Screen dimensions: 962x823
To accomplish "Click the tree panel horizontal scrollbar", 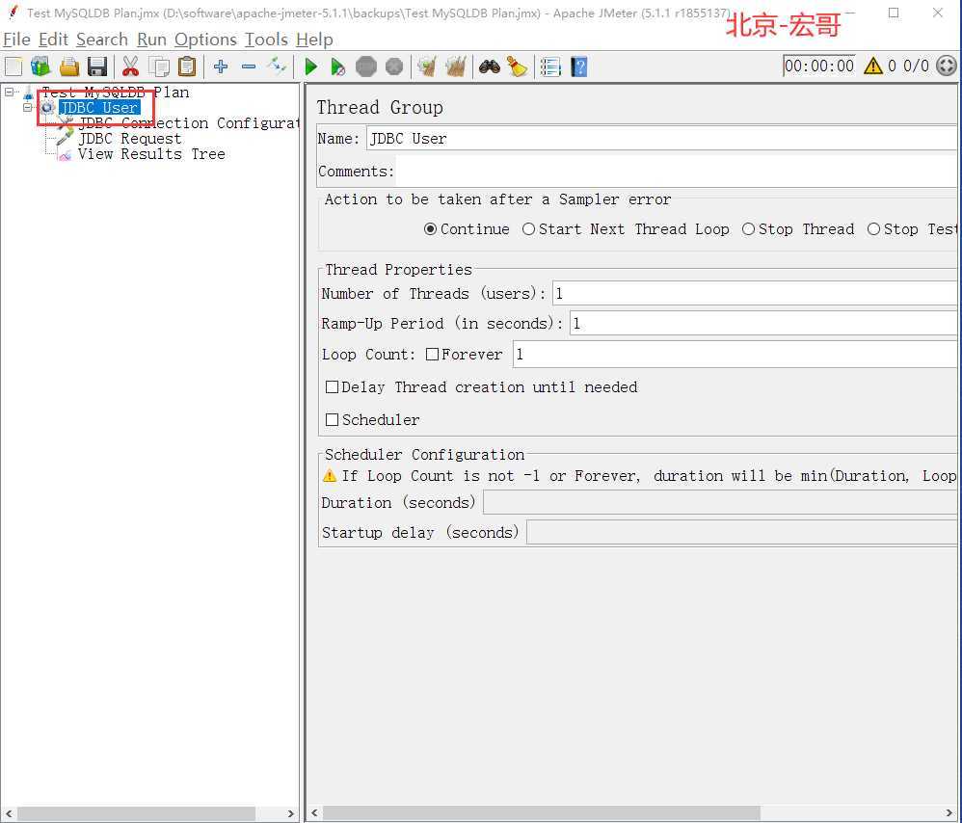I will click(136, 813).
